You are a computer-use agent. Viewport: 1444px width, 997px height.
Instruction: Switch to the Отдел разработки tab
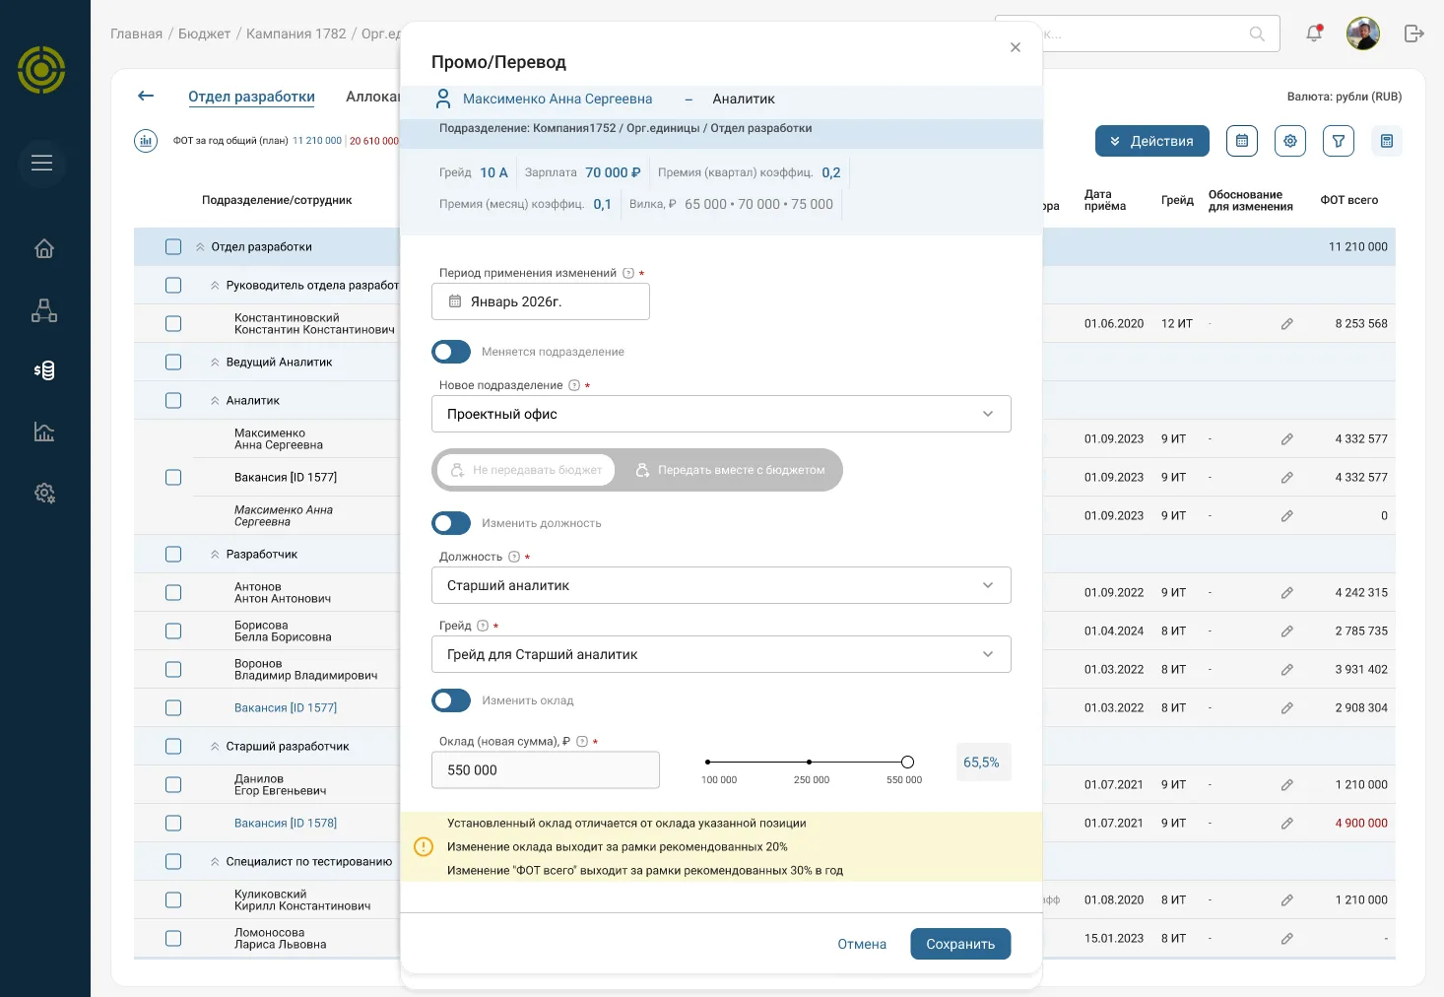[x=251, y=97]
